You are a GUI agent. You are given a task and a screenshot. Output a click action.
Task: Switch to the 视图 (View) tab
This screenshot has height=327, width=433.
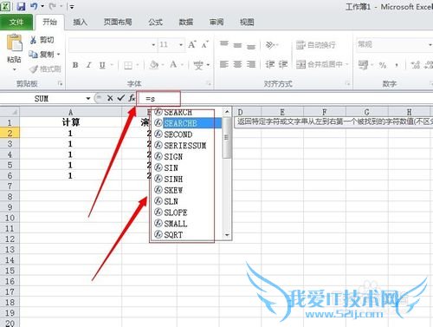(247, 23)
